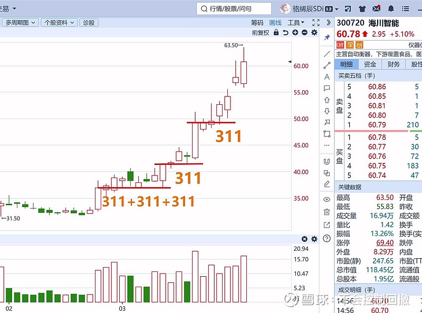
Task: Select the line segment drawing tool
Action: [327, 65]
